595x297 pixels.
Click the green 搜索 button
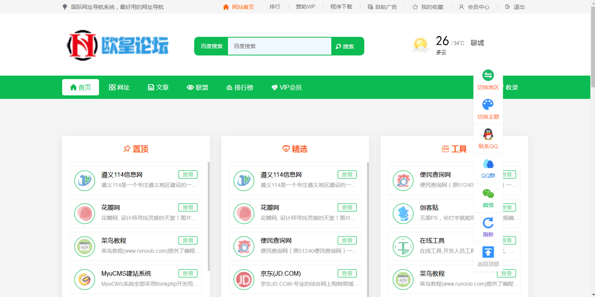pos(345,47)
